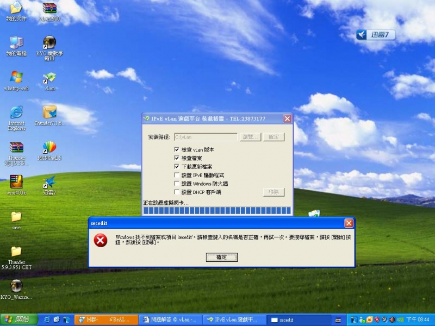Enable the 設置 Windows 防火牆 checkbox
The image size is (435, 326).
pos(177,184)
